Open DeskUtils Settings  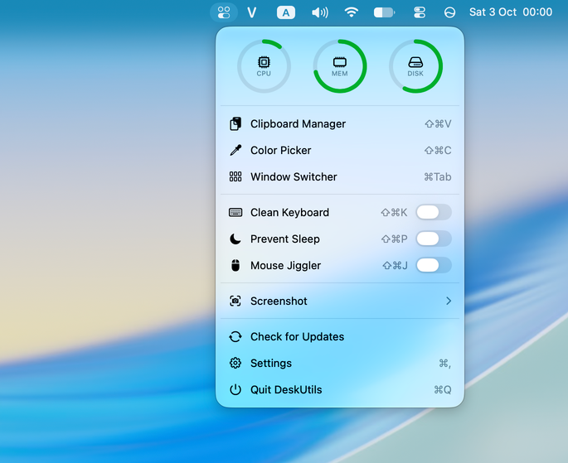coord(340,363)
